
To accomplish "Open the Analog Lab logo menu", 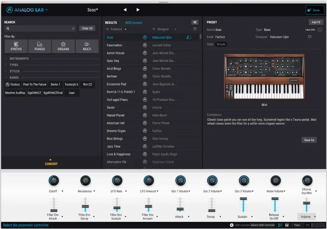I will point(27,10).
